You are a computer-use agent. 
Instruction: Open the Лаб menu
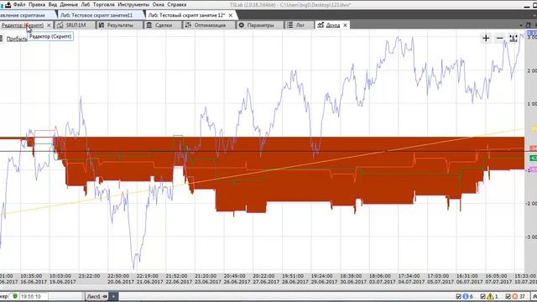coord(86,5)
